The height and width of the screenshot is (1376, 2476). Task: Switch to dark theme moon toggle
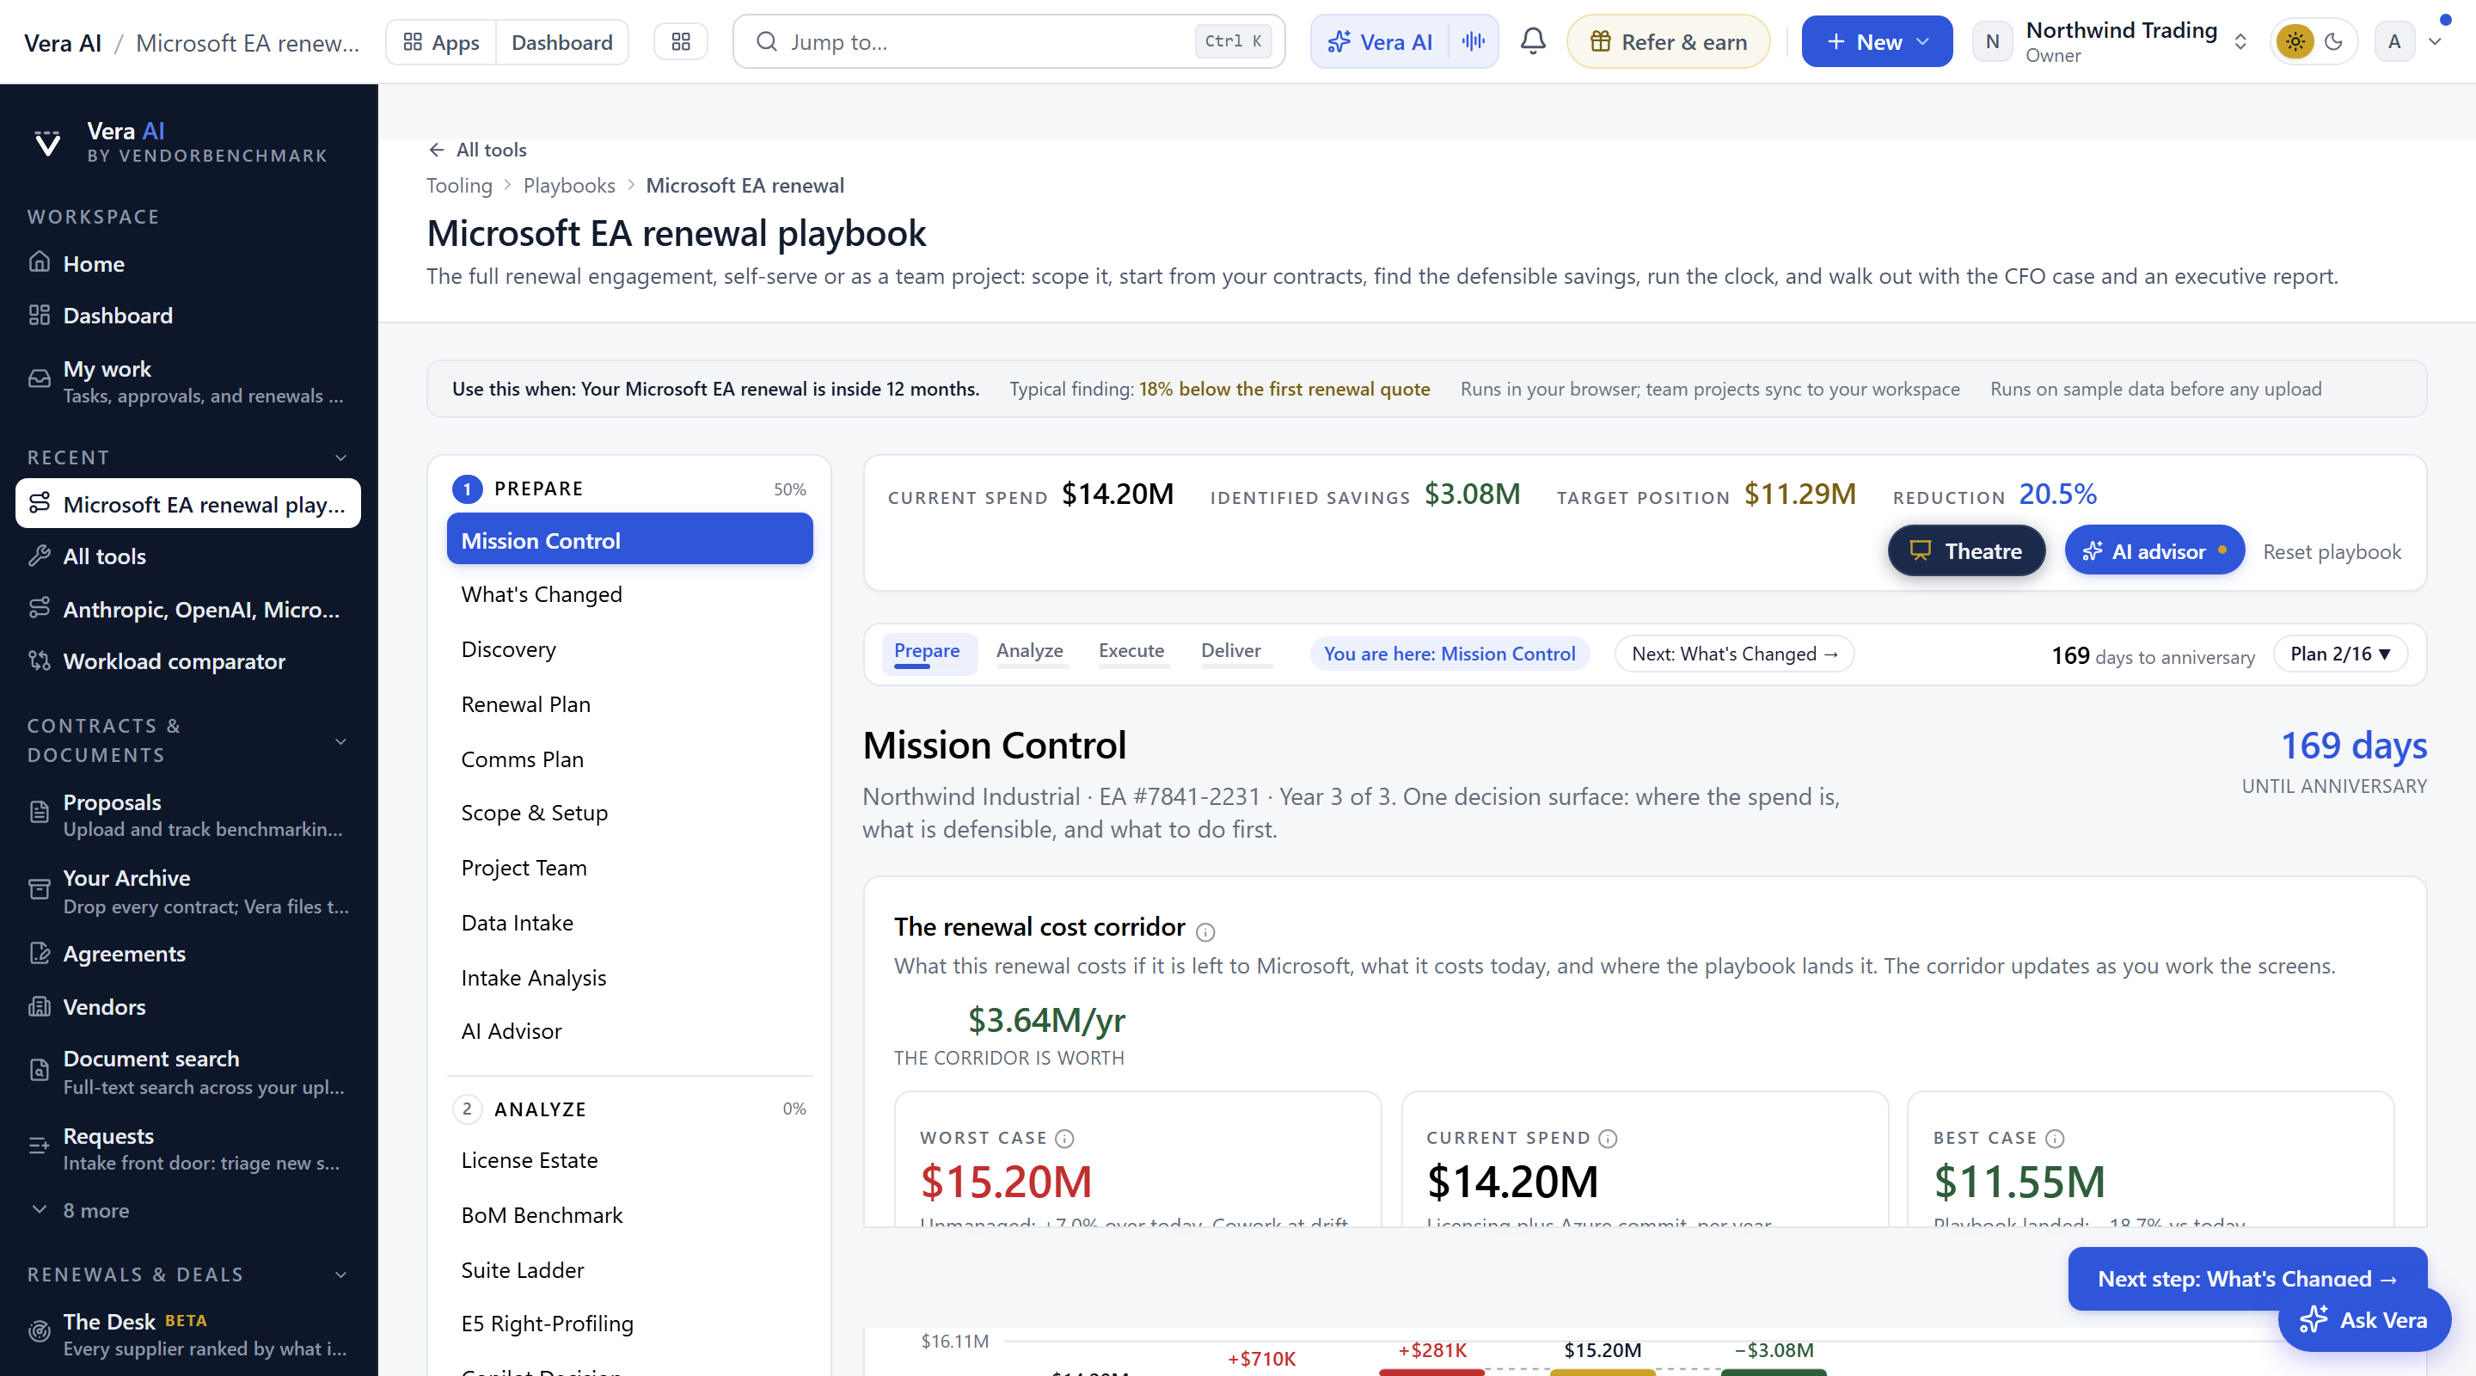pos(2332,41)
